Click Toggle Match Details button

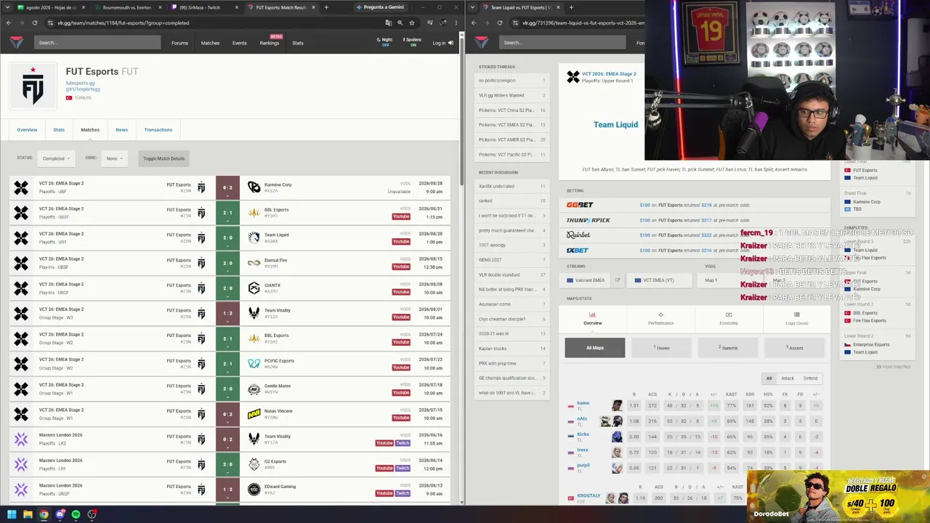pyautogui.click(x=163, y=158)
